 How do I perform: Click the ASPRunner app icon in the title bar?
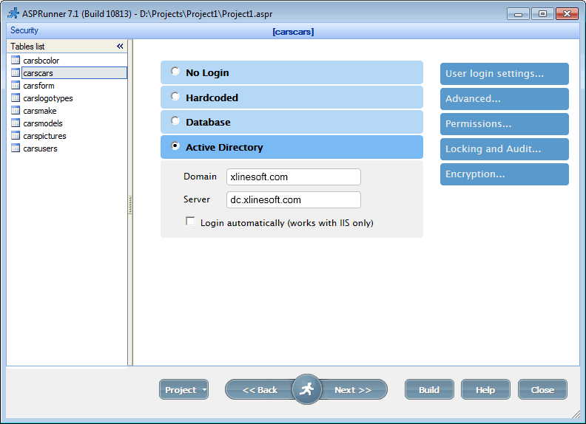[13, 13]
